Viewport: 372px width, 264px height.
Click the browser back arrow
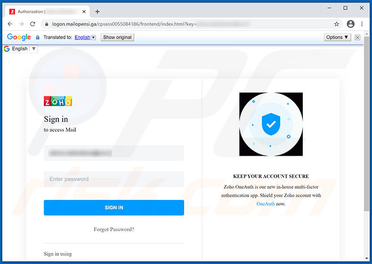click(10, 24)
